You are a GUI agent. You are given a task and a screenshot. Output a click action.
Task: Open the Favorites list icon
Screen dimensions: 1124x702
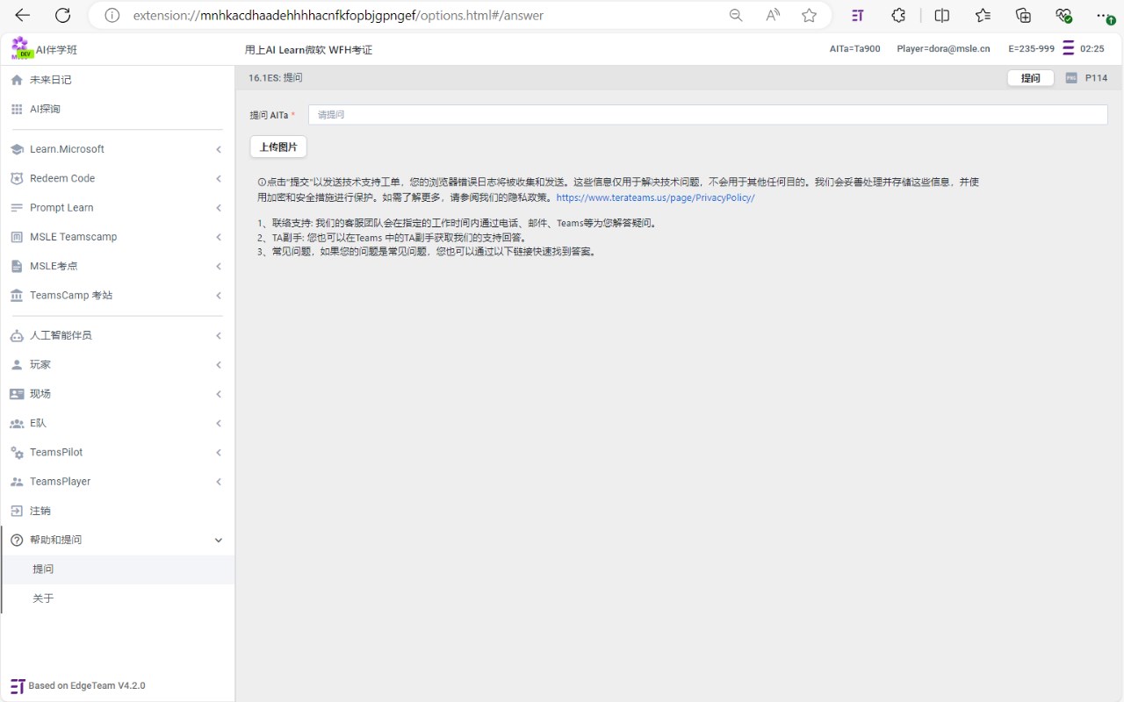tap(983, 15)
